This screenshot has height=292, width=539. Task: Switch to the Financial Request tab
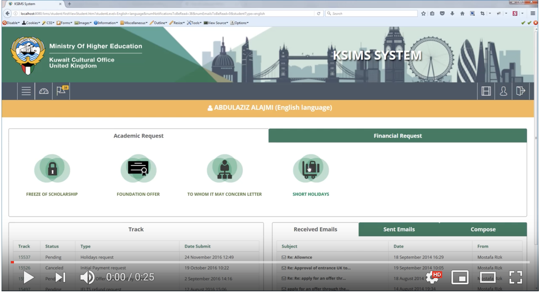398,136
